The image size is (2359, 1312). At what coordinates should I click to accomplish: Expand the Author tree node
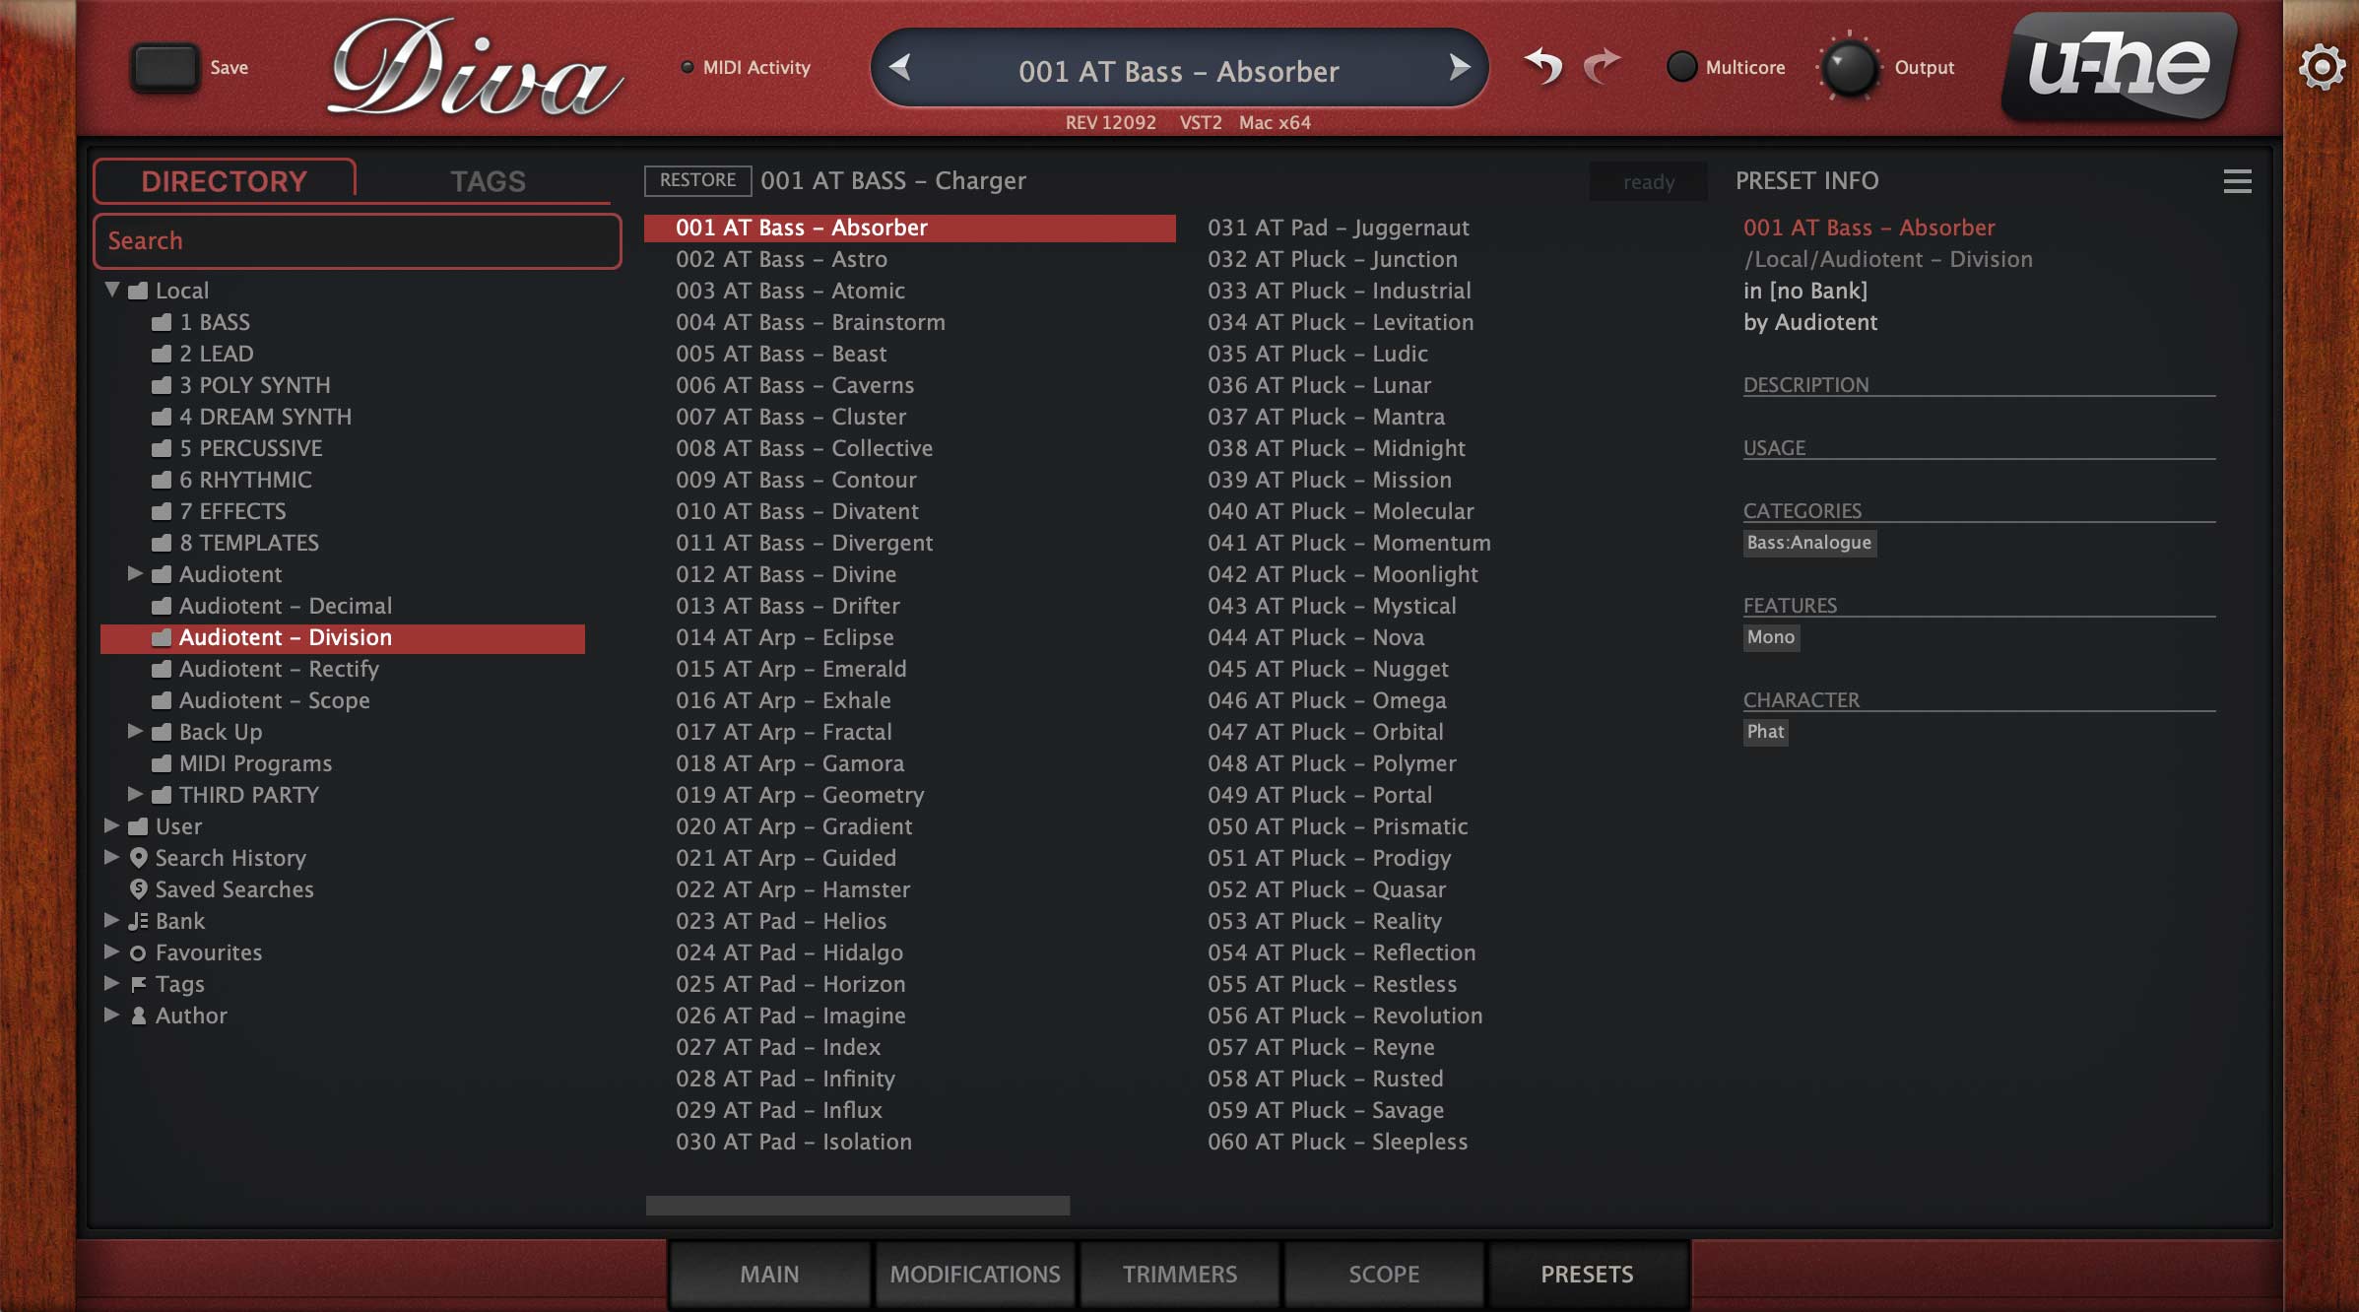point(112,1015)
